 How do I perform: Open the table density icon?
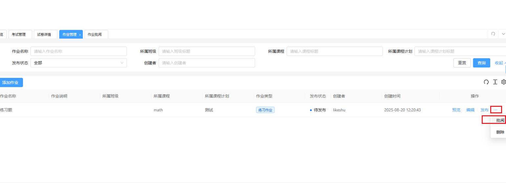495,82
